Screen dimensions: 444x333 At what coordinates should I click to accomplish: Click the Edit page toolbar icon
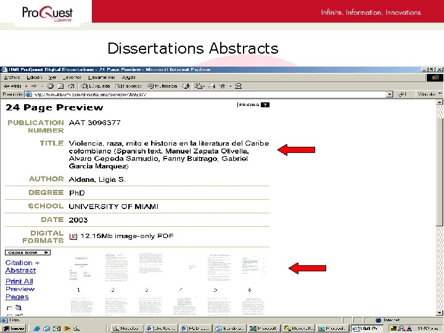click(x=223, y=86)
